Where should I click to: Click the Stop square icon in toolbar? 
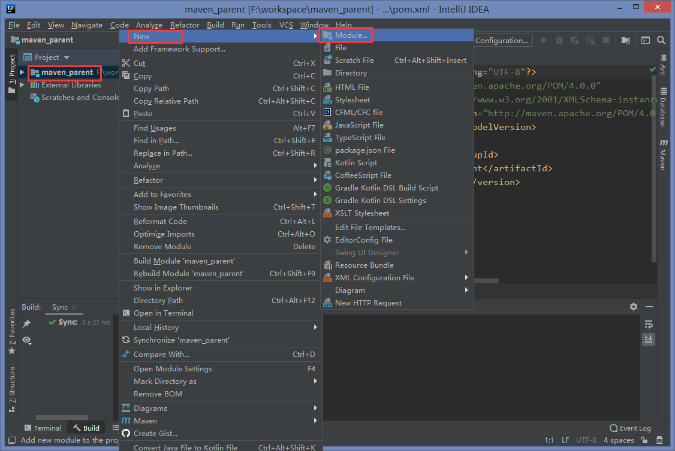(x=606, y=40)
